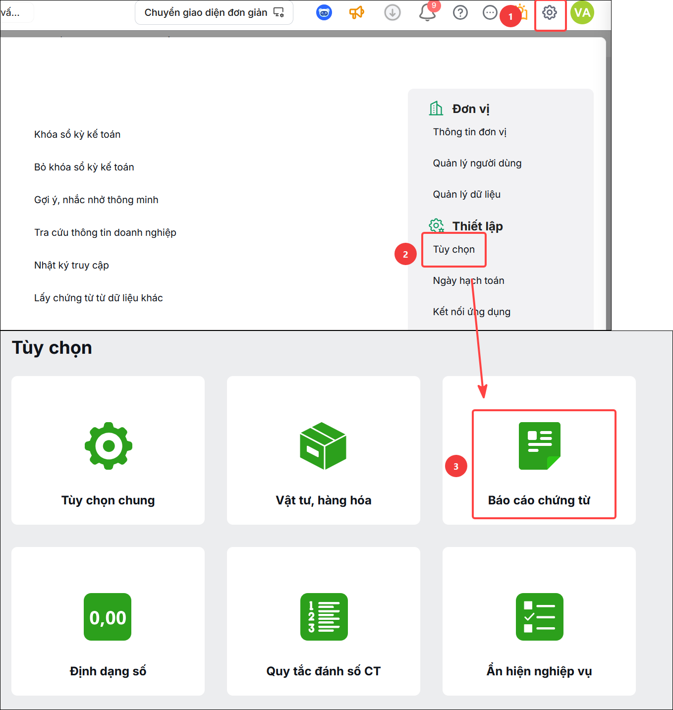
Task: Click the orange megaphone announcements icon
Action: (x=357, y=12)
